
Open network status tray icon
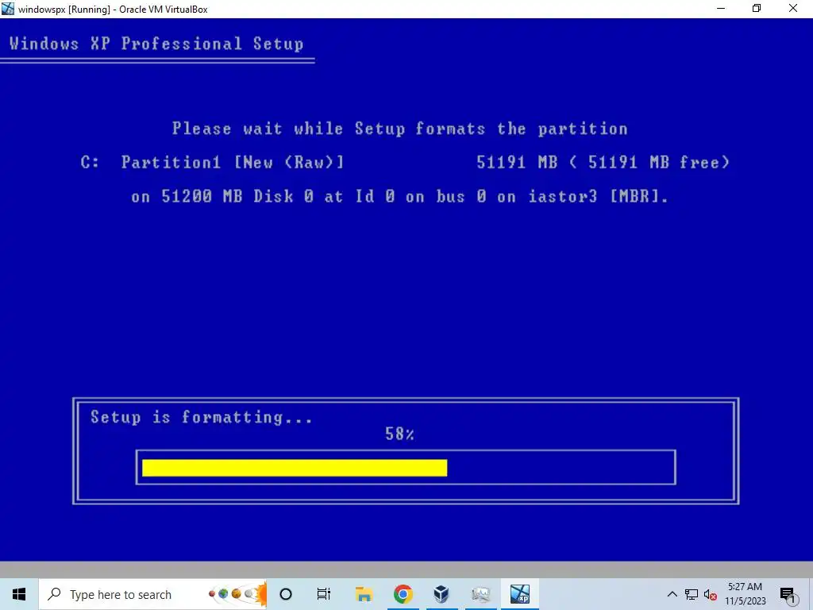click(x=692, y=594)
